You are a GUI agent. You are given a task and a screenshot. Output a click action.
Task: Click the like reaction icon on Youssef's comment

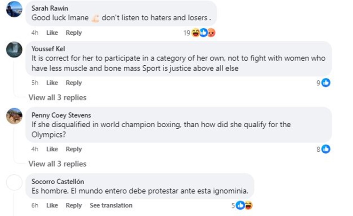coord(326,83)
